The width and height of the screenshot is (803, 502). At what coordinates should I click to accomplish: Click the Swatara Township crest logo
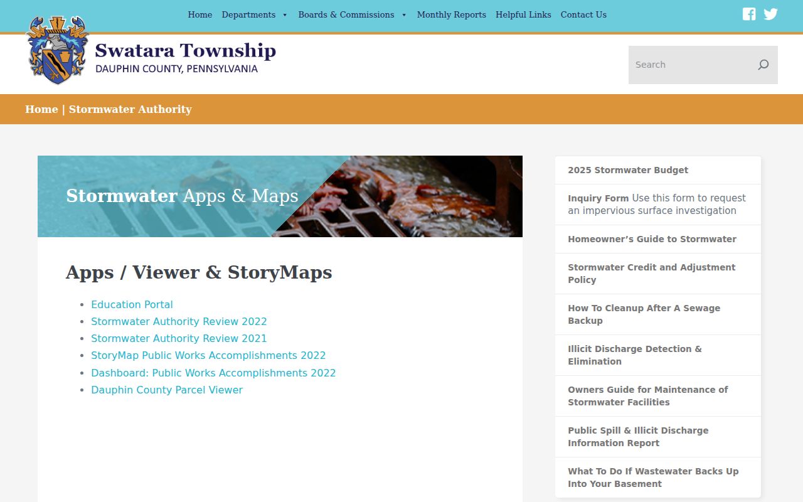57,50
